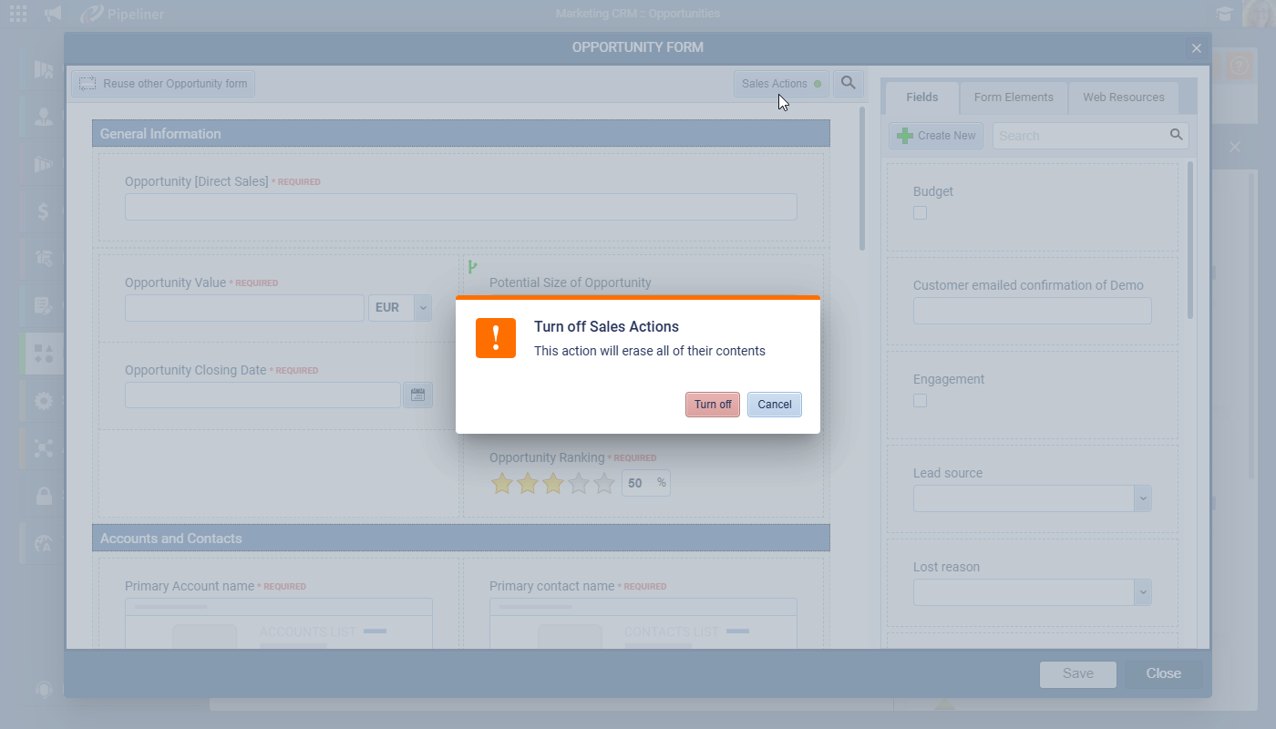Viewport: 1276px width, 729px height.
Task: Click the megaphone announcements icon
Action: (x=54, y=14)
